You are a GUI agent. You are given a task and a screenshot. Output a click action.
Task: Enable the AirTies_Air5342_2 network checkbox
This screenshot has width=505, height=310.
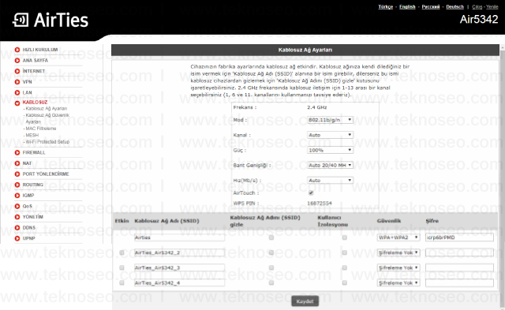[x=122, y=252]
